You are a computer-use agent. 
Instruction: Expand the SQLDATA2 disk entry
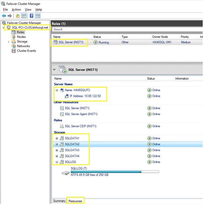[x=57, y=144]
